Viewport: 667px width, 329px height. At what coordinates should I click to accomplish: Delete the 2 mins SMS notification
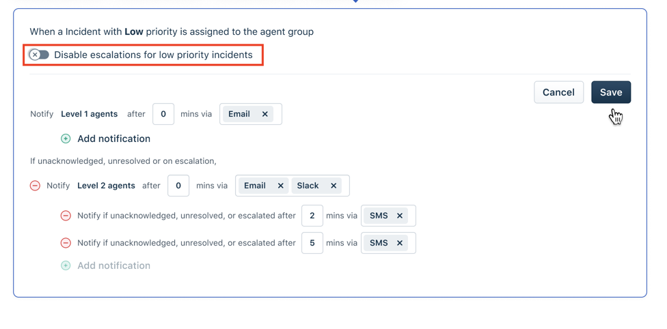(66, 216)
